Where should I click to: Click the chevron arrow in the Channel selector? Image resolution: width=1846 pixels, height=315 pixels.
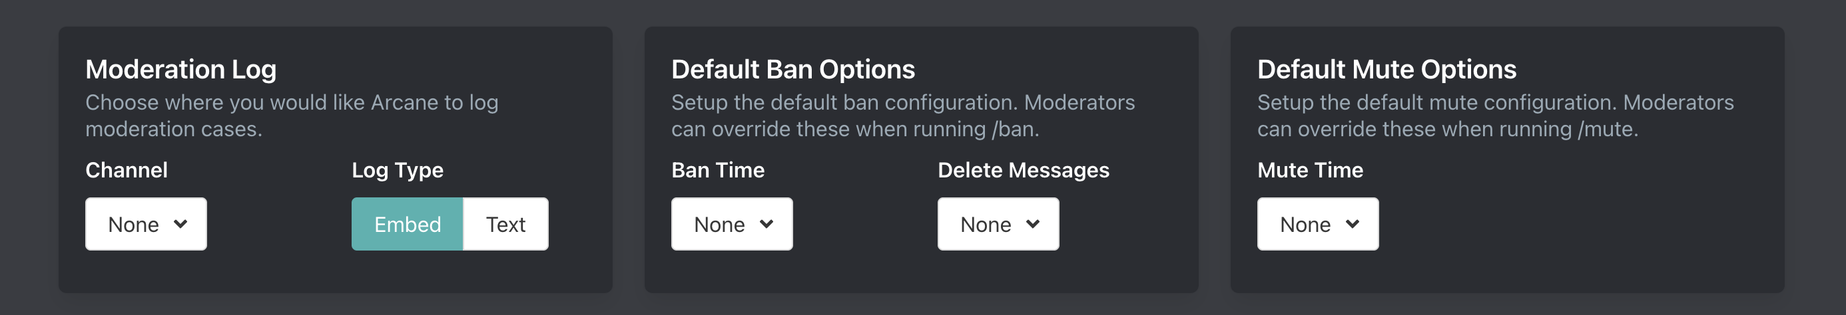180,224
